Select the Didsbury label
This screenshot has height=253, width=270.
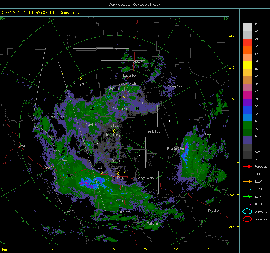[113, 135]
